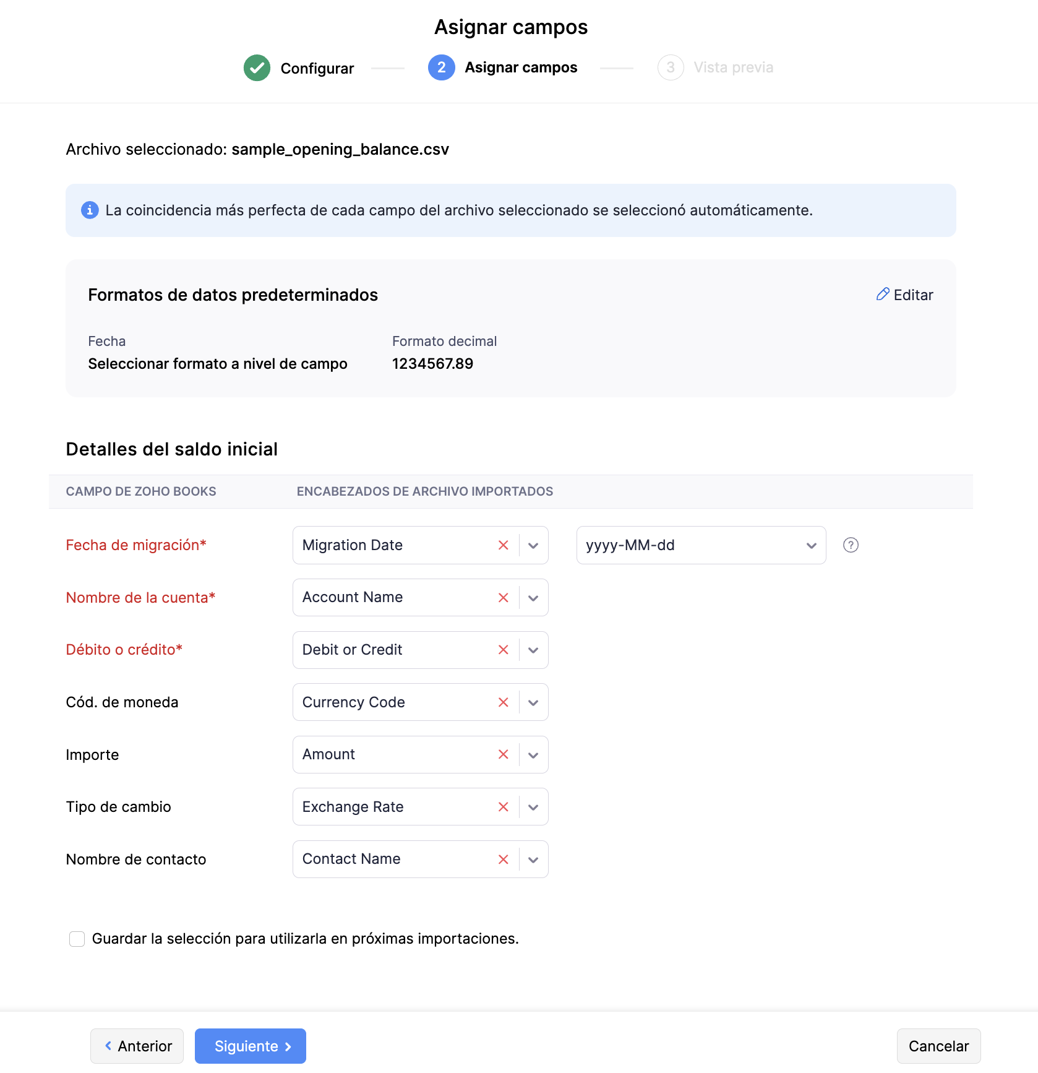Clear the Migration Date mapping with red X
Screen dimensions: 1038x1073
click(x=503, y=545)
